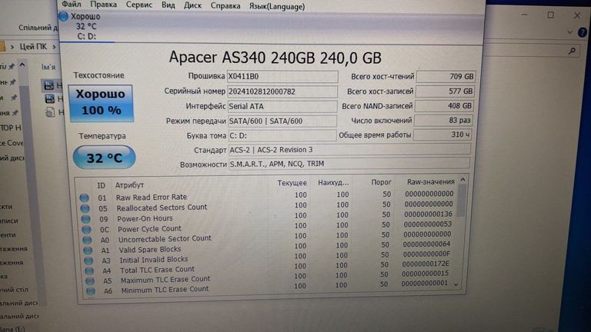
Task: Click the blue health status icon beside Хорошо
Action: pyautogui.click(x=63, y=16)
